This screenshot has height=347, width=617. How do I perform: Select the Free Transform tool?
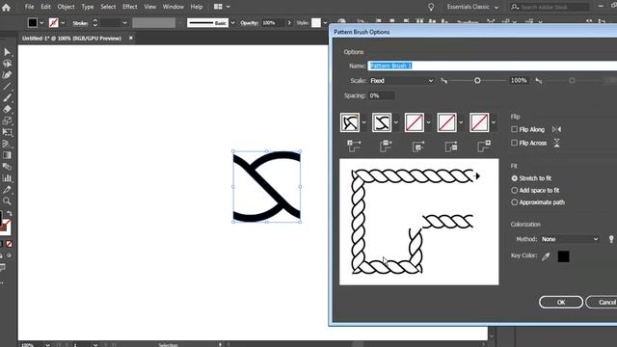7,132
